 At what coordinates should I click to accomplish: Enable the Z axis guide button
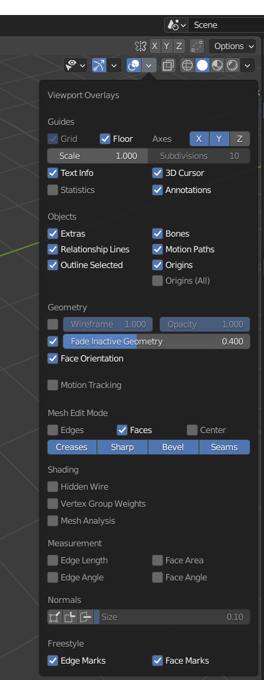click(x=240, y=138)
